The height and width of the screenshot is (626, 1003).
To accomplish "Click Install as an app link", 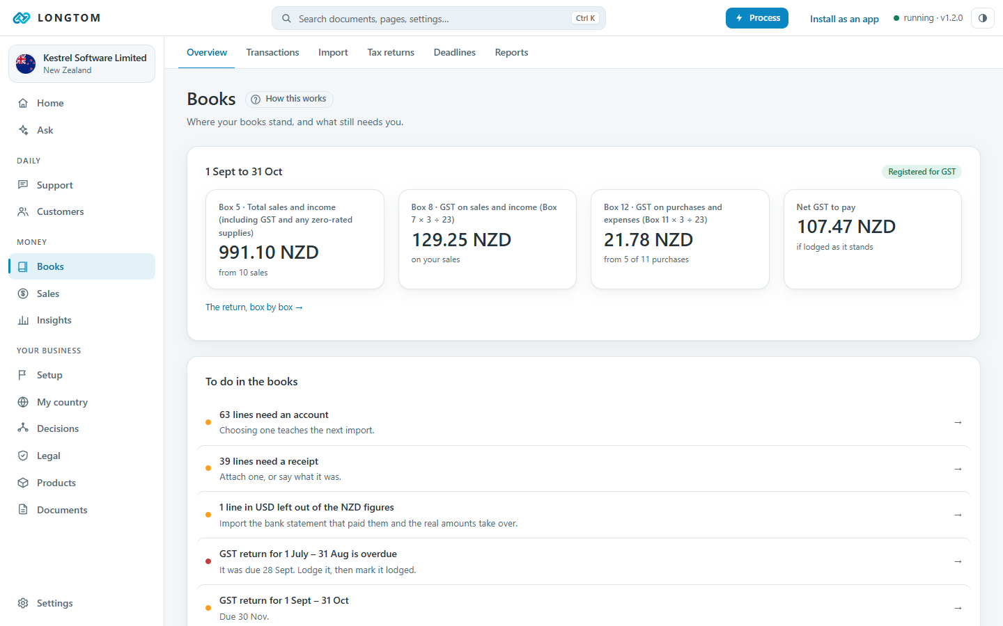I will 844,19.
